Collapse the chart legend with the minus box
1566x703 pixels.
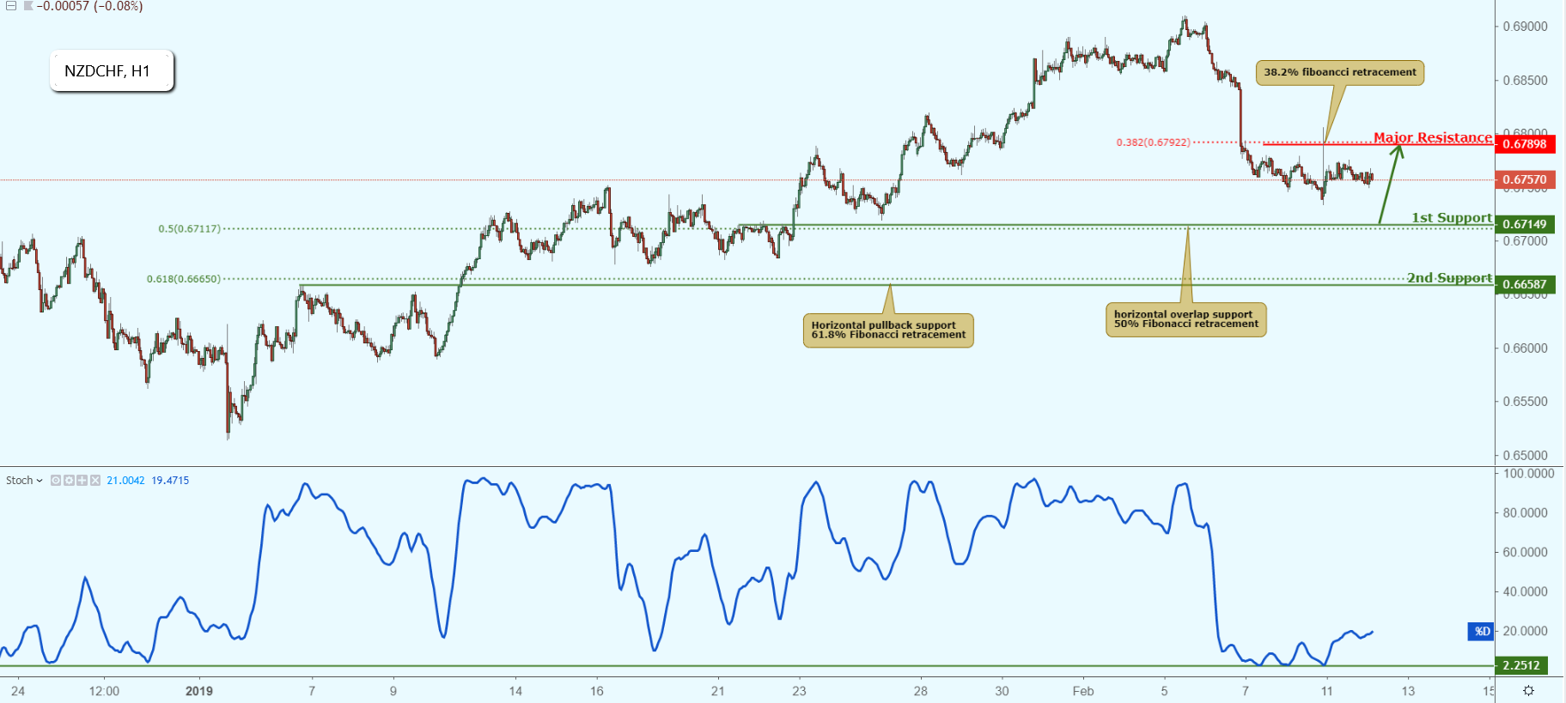11,6
